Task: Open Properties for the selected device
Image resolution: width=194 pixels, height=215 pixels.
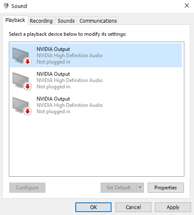Action: 166,188
